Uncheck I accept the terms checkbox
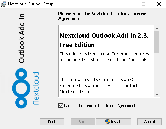Viewport: 166px width, 129px height. pyautogui.click(x=61, y=106)
